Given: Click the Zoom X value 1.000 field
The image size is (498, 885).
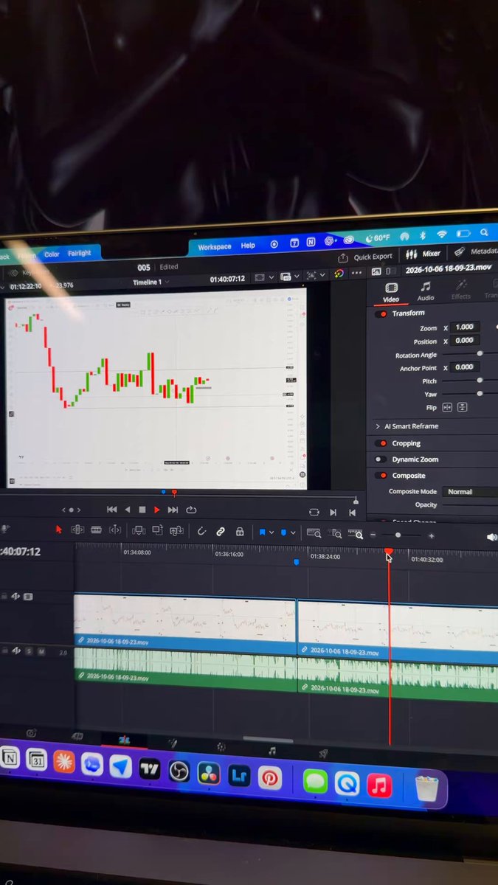Looking at the screenshot, I should 466,327.
